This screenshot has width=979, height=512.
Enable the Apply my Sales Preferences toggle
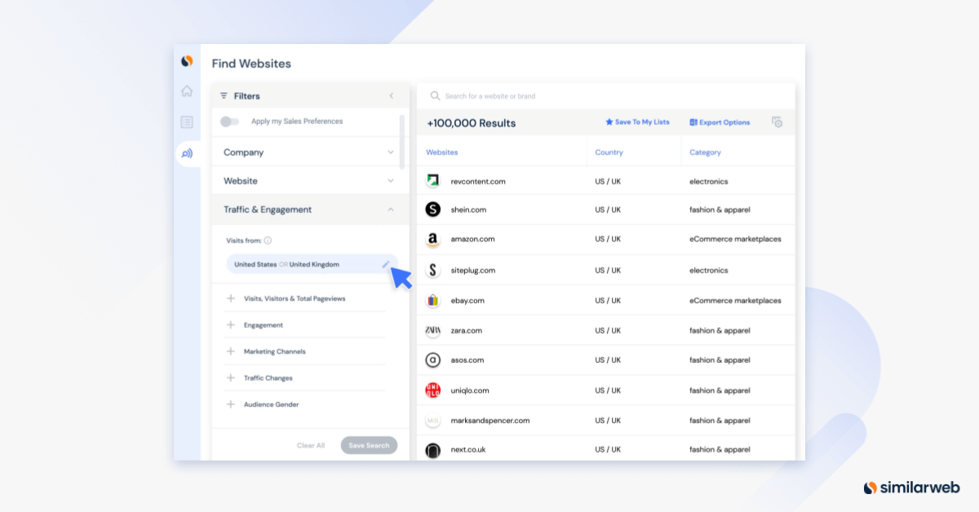tap(231, 120)
